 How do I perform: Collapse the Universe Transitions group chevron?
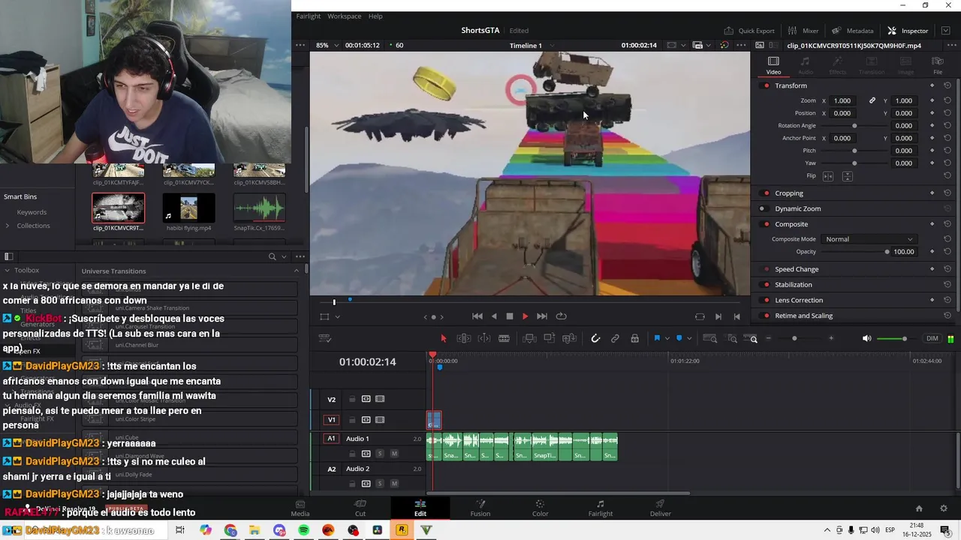point(297,271)
